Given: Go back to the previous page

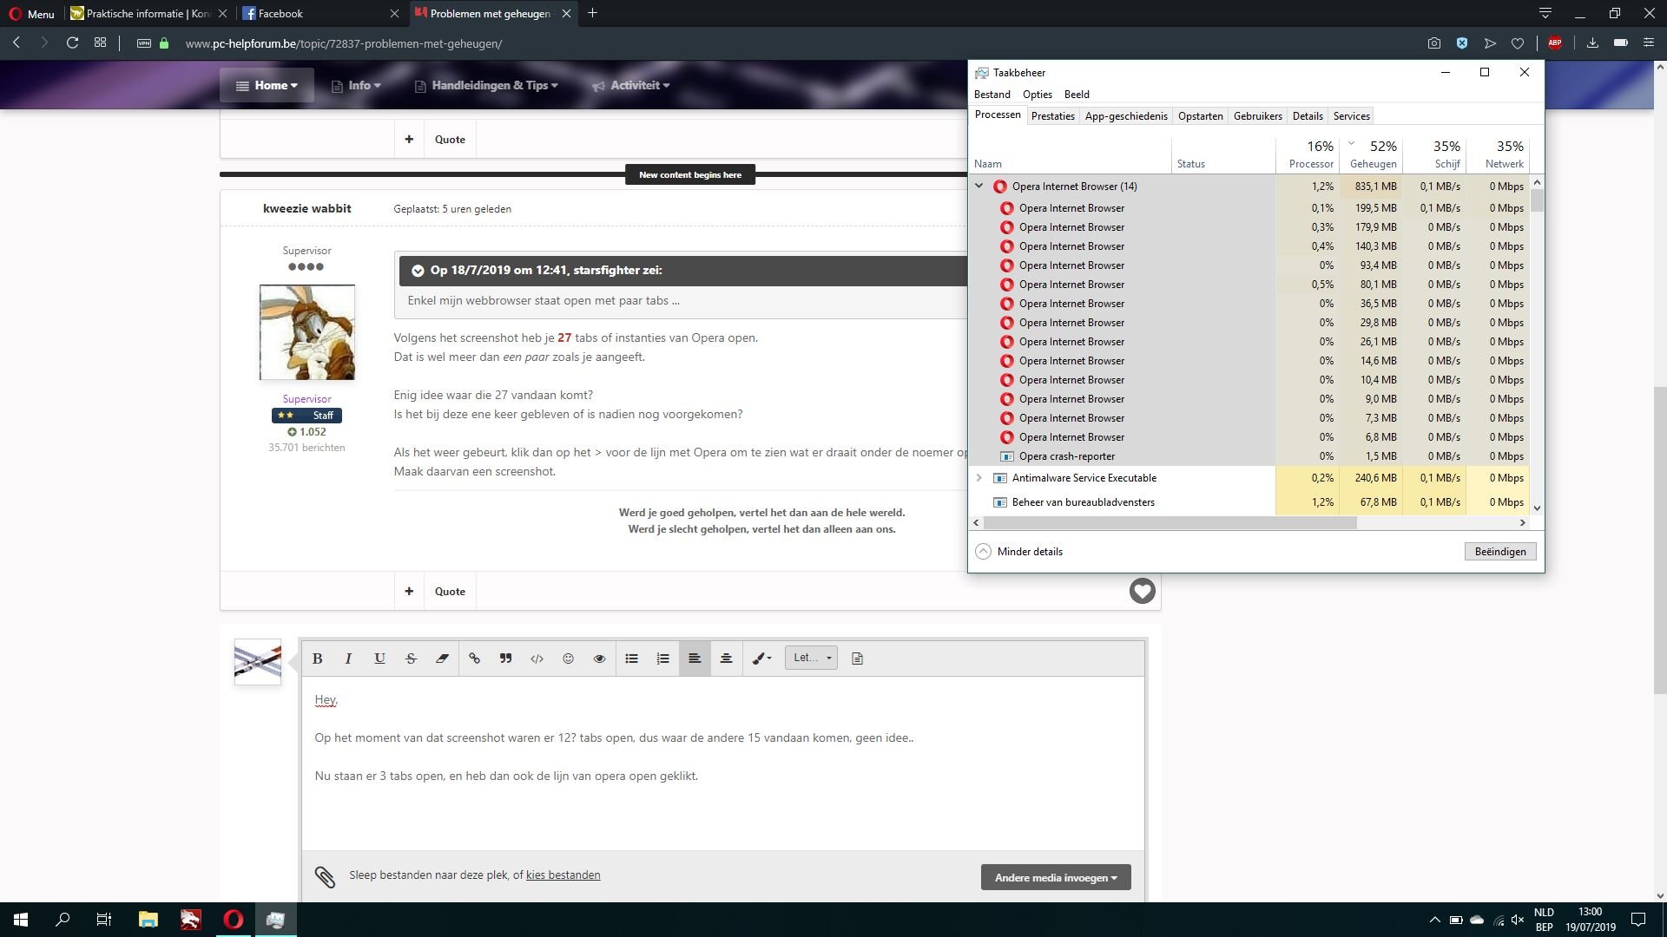Looking at the screenshot, I should pyautogui.click(x=16, y=43).
